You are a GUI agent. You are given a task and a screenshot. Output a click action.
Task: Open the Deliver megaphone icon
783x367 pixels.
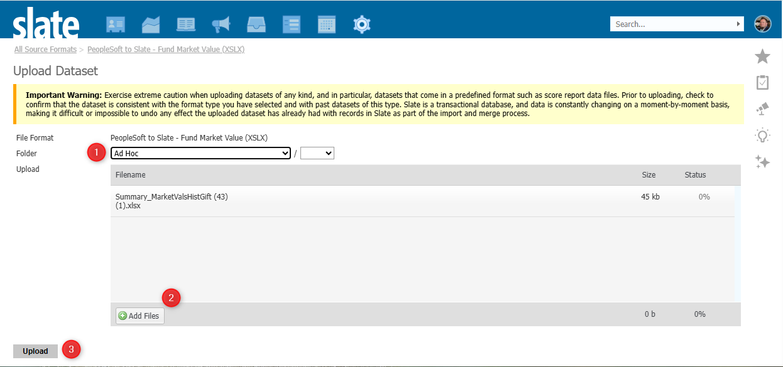tap(221, 24)
